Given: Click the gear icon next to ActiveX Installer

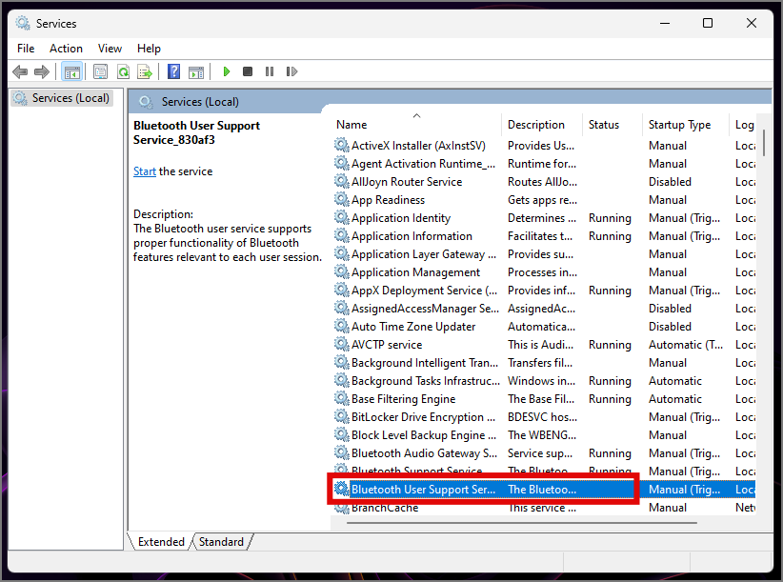Looking at the screenshot, I should (342, 145).
